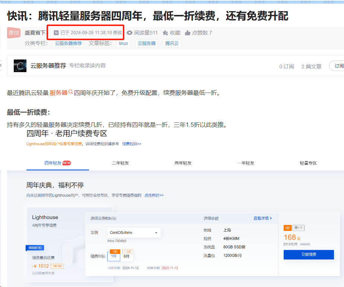Click the 原创 badge

point(14,33)
